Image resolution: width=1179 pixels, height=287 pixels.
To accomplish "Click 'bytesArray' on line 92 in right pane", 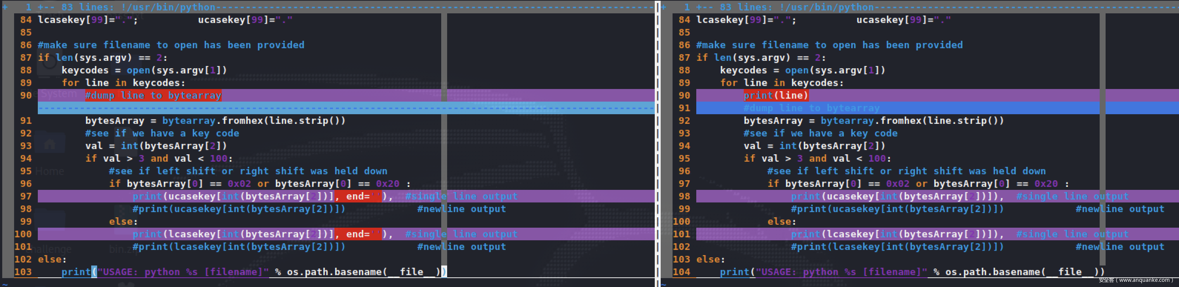I will [773, 121].
